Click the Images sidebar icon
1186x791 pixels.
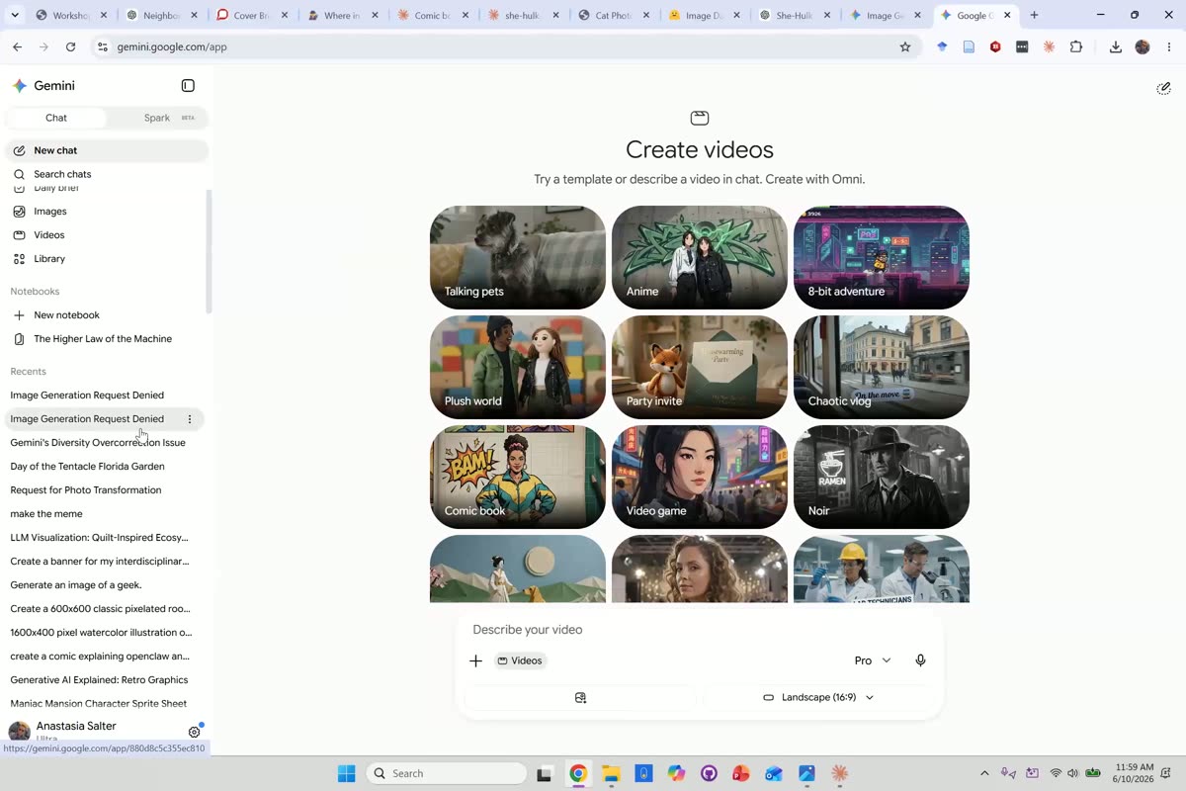pos(19,212)
